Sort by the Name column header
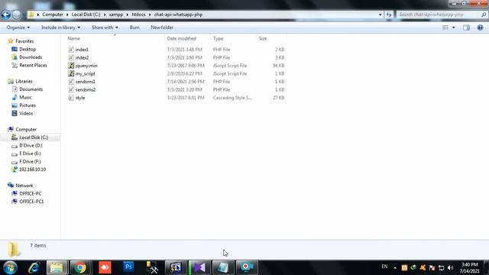 [x=73, y=39]
